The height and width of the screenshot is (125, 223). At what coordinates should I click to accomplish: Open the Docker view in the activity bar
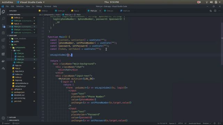[x=3, y=61]
